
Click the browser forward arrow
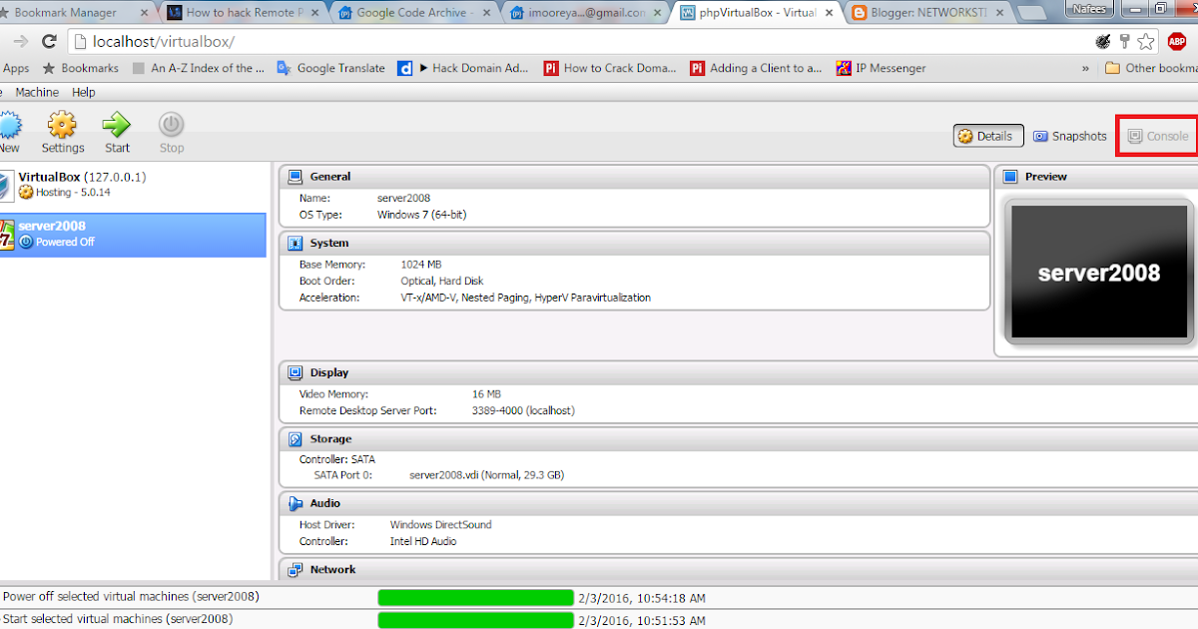click(x=20, y=42)
